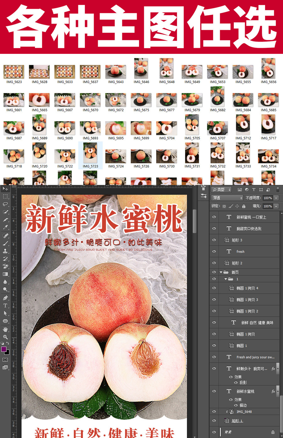Image resolution: width=283 pixels, height=438 pixels.
Task: Select the Clone Stamp tool
Action: tap(5, 251)
